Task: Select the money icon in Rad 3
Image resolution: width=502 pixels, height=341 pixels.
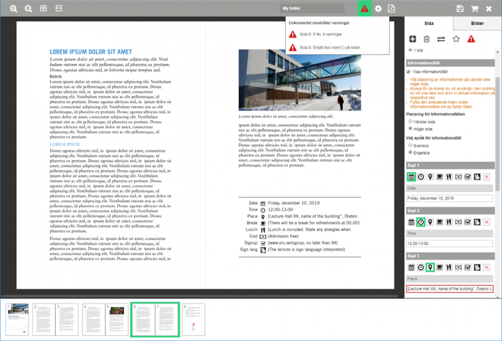Action: click(x=458, y=267)
